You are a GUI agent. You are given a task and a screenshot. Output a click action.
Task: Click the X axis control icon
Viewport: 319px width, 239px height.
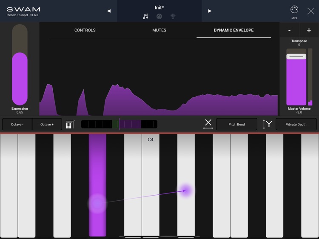pos(208,124)
